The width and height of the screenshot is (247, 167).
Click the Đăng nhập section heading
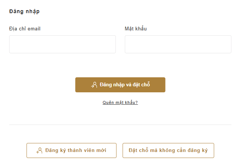pyautogui.click(x=24, y=11)
